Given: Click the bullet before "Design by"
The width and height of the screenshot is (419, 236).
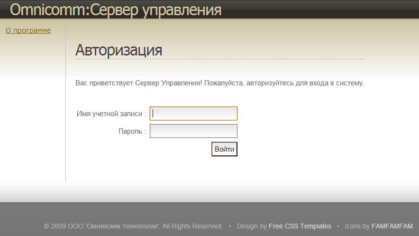Looking at the screenshot, I should [x=230, y=226].
